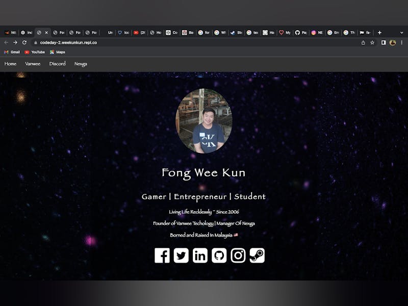The width and height of the screenshot is (408, 306).
Task: Click the Home nav link
Action: 10,64
